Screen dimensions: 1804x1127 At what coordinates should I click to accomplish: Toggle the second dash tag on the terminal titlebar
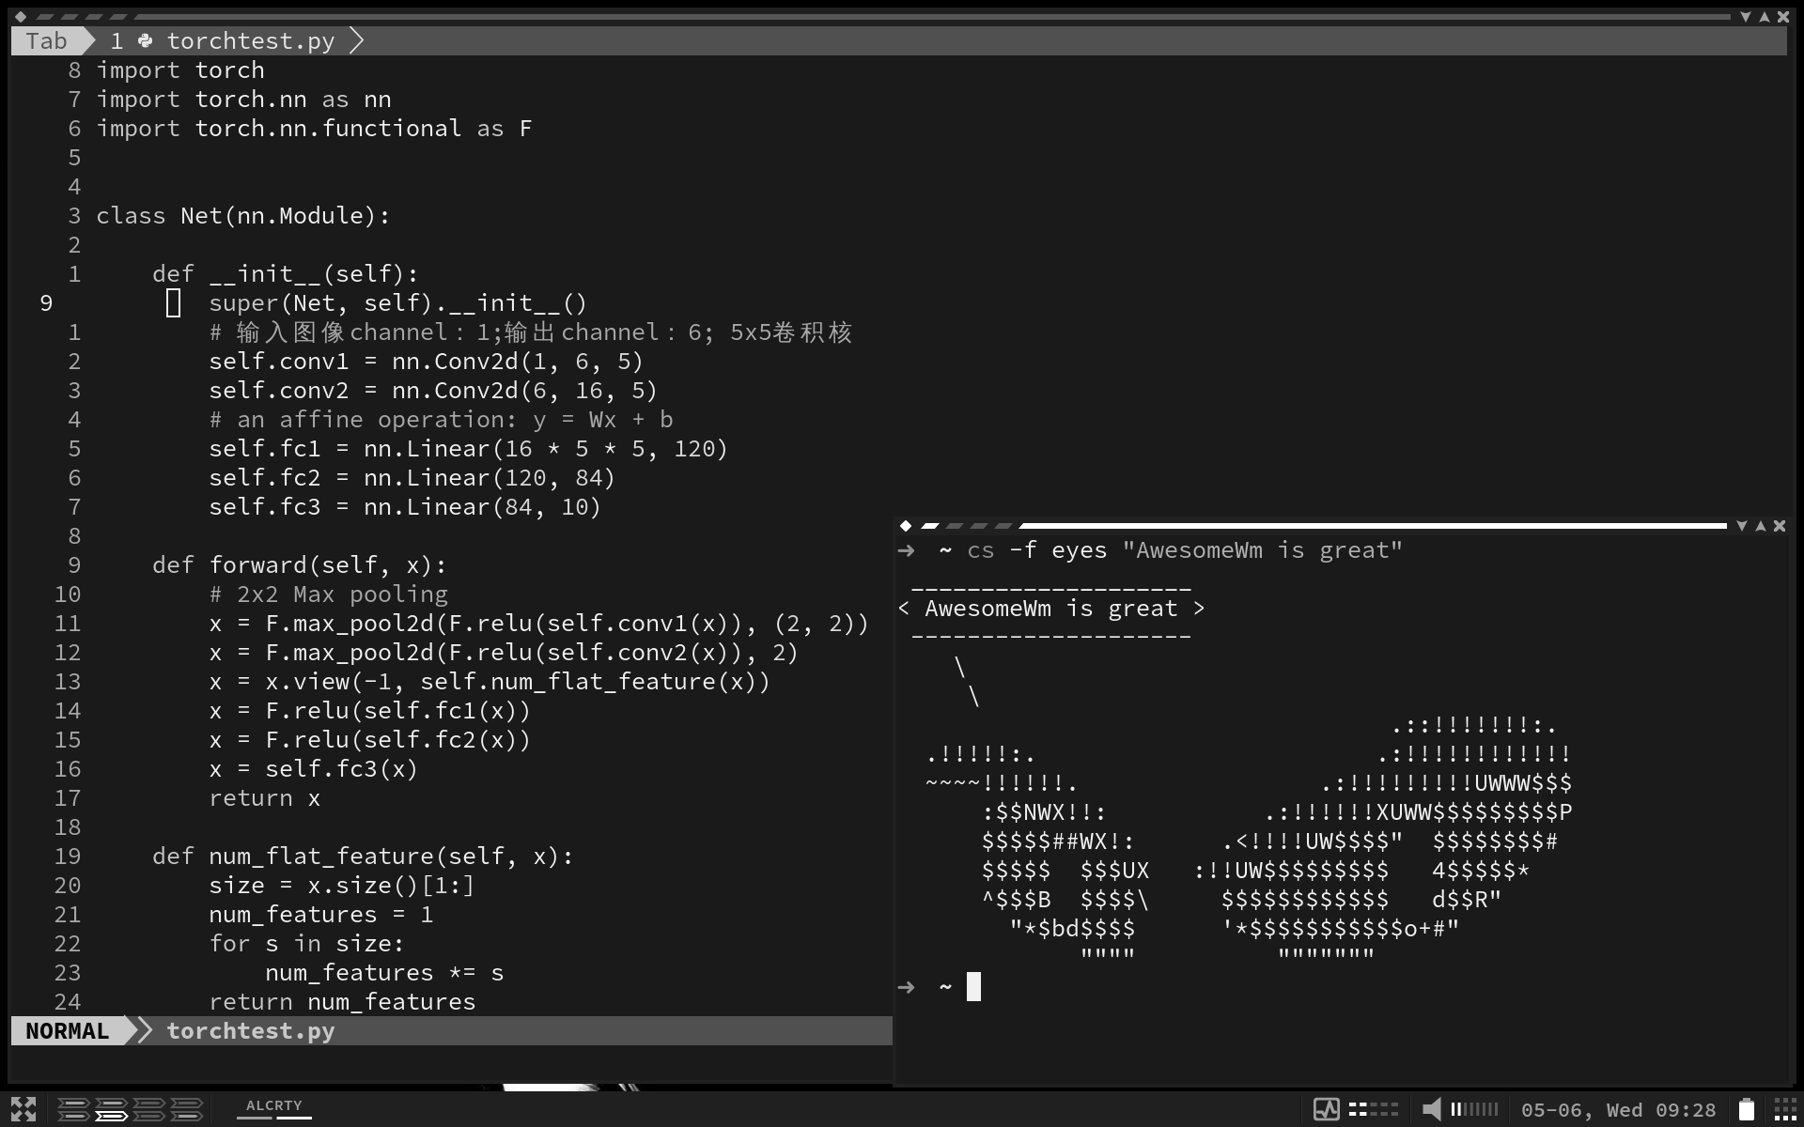click(x=955, y=526)
